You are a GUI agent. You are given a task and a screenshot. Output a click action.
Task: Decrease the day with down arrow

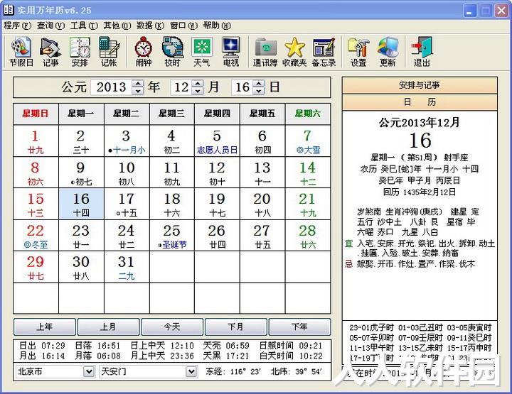click(259, 91)
